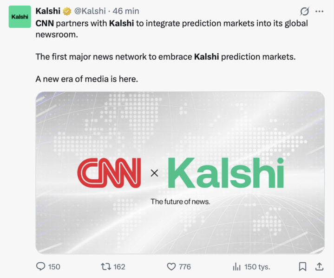This screenshot has height=278, width=334.
Task: Click the 162 reposts count
Action: 119,267
